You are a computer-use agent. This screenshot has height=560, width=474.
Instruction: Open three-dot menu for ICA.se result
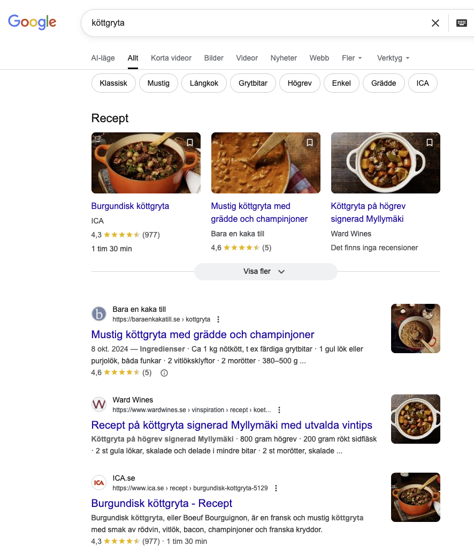click(276, 488)
